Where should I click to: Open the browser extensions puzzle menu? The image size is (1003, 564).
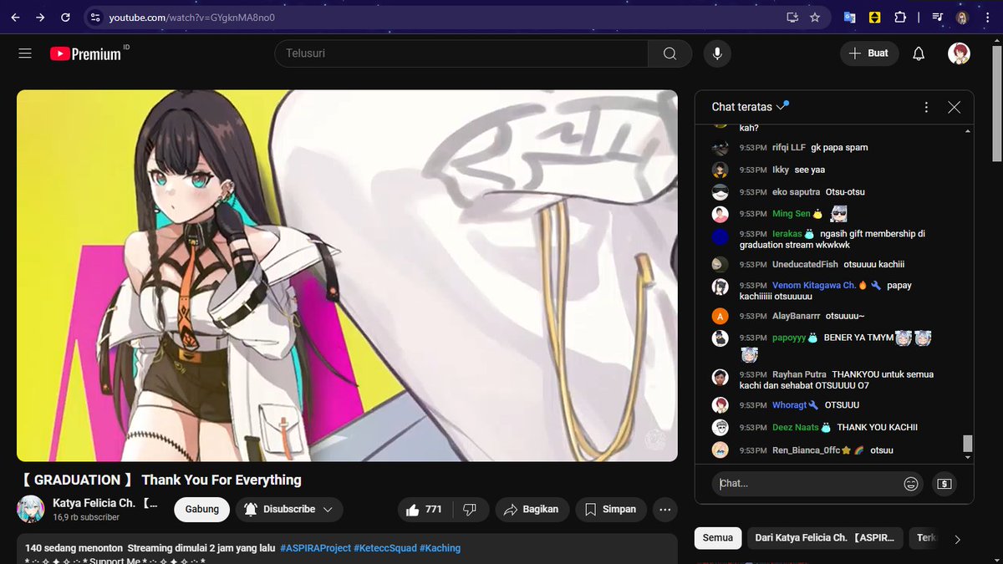coord(900,17)
